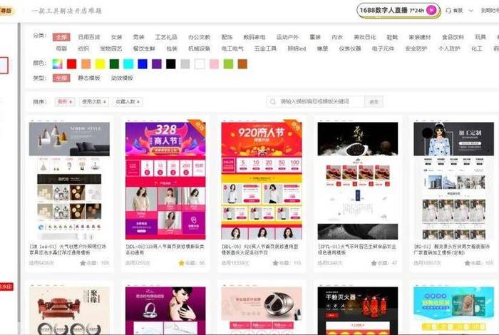The image size is (499, 335).
Task: Filter by 纺织 category
Action: pyautogui.click(x=83, y=48)
